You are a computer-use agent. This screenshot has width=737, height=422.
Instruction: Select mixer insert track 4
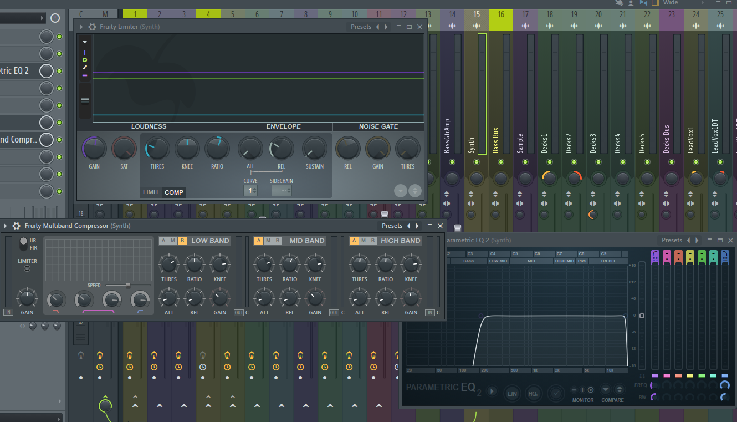[x=208, y=14]
